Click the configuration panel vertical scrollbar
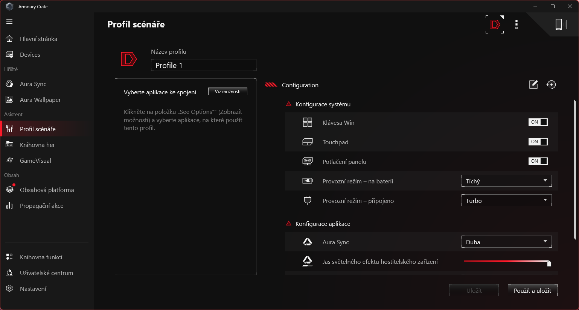Viewport: 579px width, 310px height. point(574,169)
